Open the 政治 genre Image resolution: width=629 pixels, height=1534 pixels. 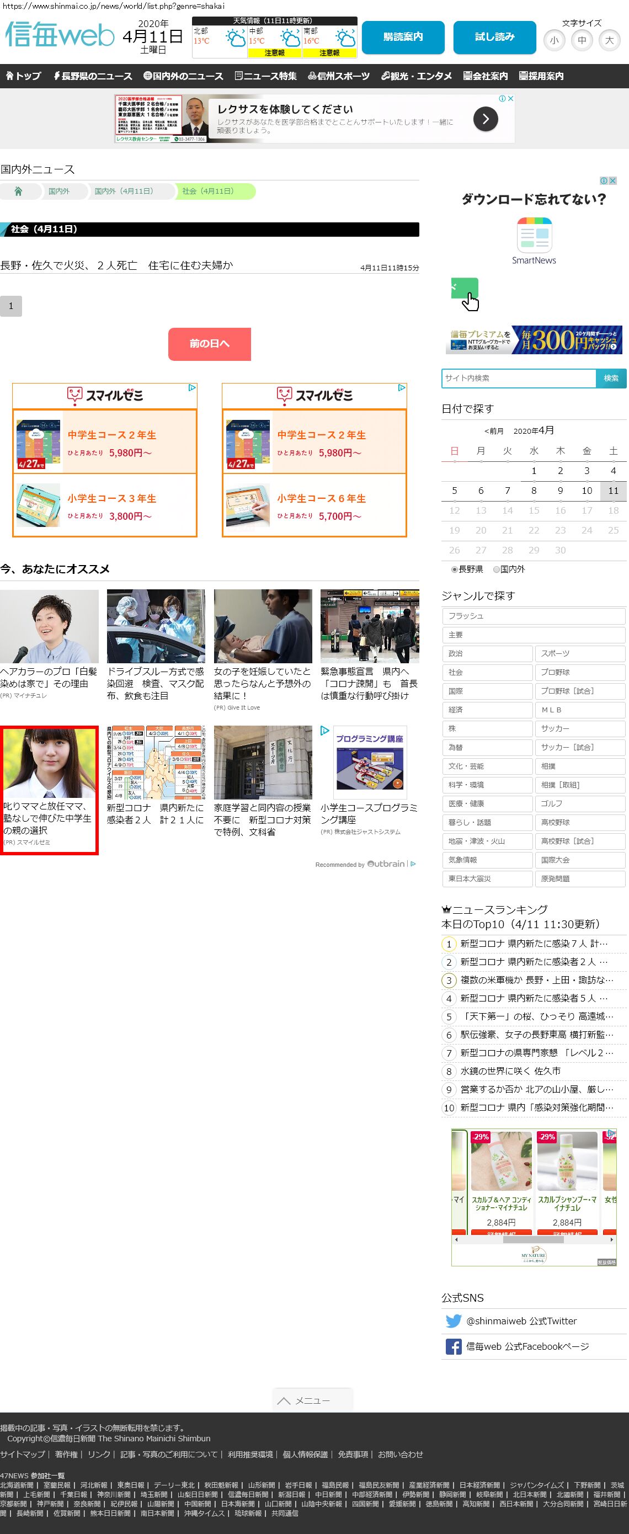point(487,653)
